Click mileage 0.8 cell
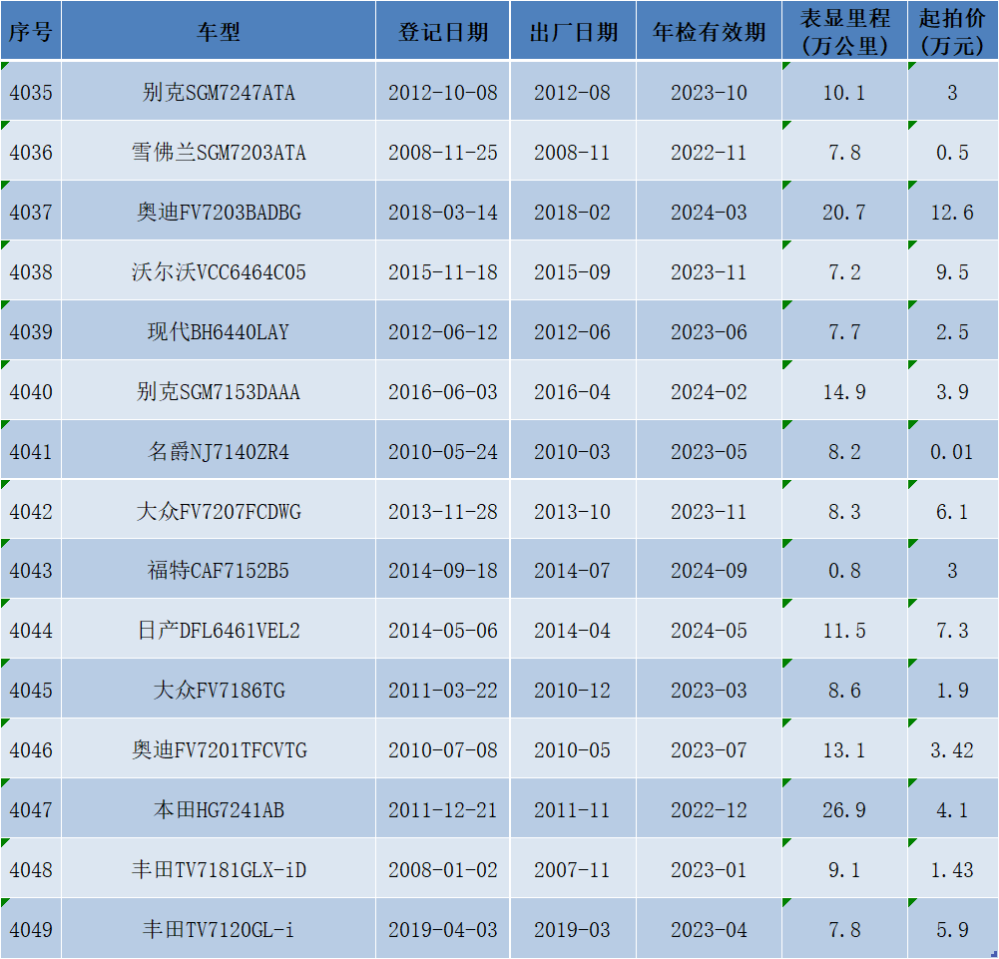Image resolution: width=999 pixels, height=959 pixels. tap(844, 570)
